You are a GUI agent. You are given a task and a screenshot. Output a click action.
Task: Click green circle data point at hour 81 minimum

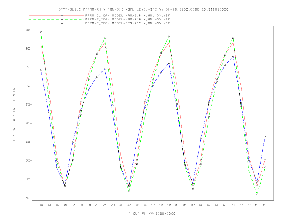(x=257, y=195)
